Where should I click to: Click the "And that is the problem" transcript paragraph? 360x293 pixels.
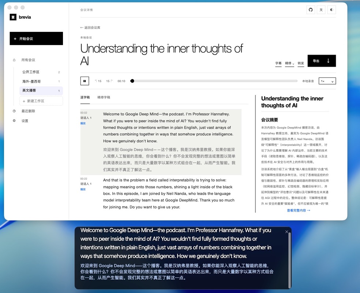[x=169, y=194]
